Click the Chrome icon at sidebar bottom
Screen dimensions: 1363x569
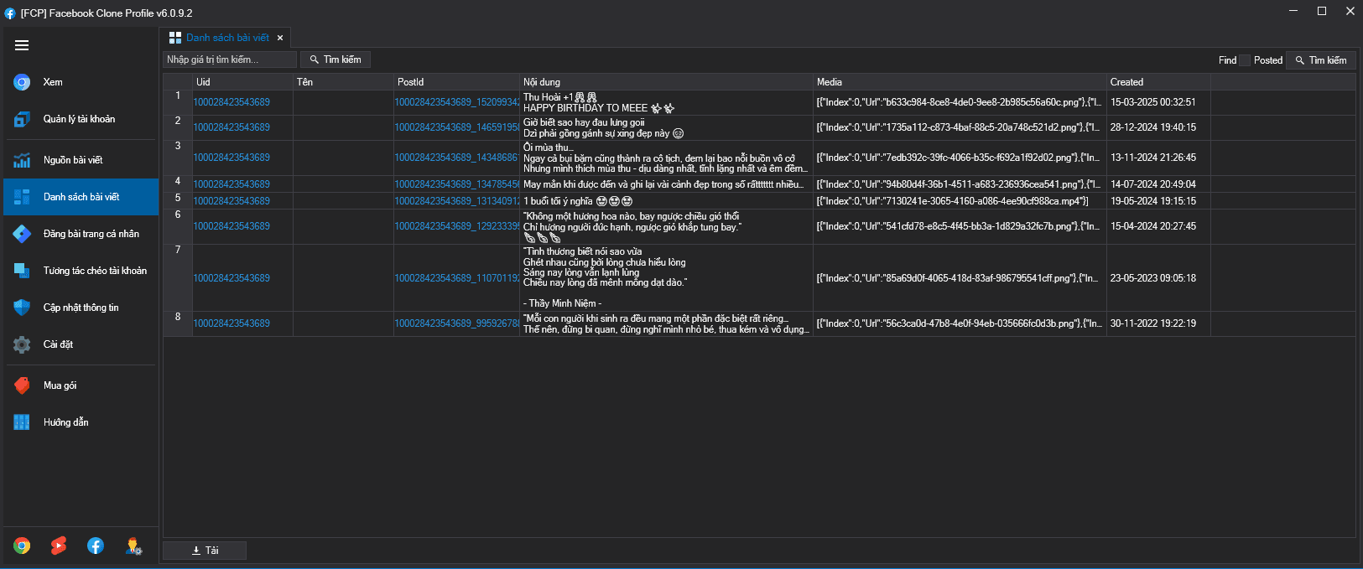point(22,546)
